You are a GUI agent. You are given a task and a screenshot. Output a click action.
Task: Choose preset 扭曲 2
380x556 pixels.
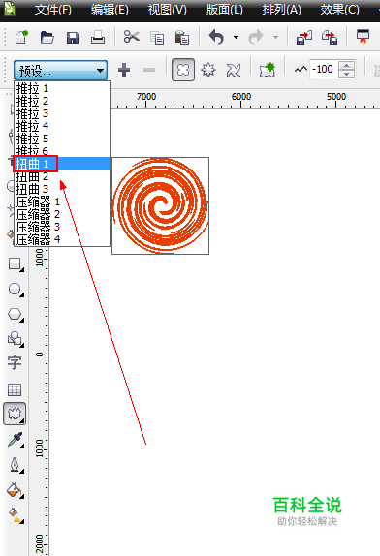pos(62,176)
